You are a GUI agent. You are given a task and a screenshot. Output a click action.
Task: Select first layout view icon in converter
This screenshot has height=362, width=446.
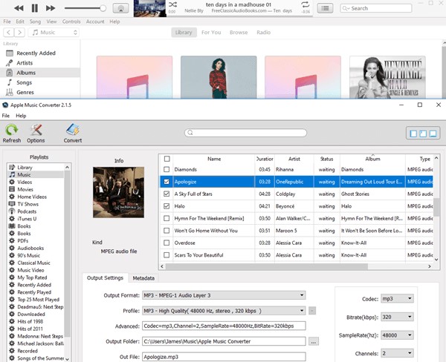click(413, 134)
